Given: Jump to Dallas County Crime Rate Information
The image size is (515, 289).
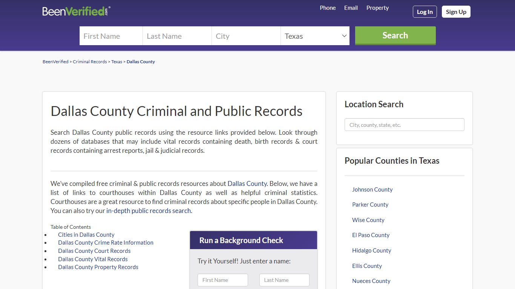Looking at the screenshot, I should coord(106,243).
